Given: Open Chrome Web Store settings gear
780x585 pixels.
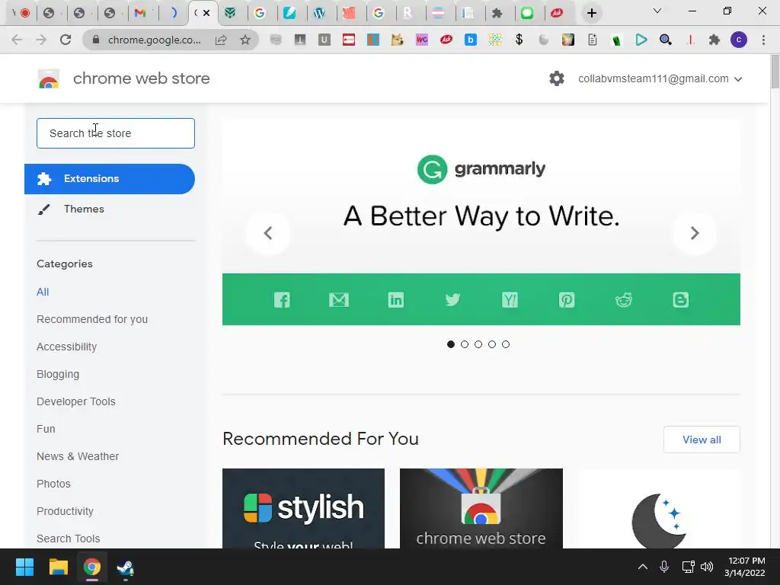Looking at the screenshot, I should [557, 78].
